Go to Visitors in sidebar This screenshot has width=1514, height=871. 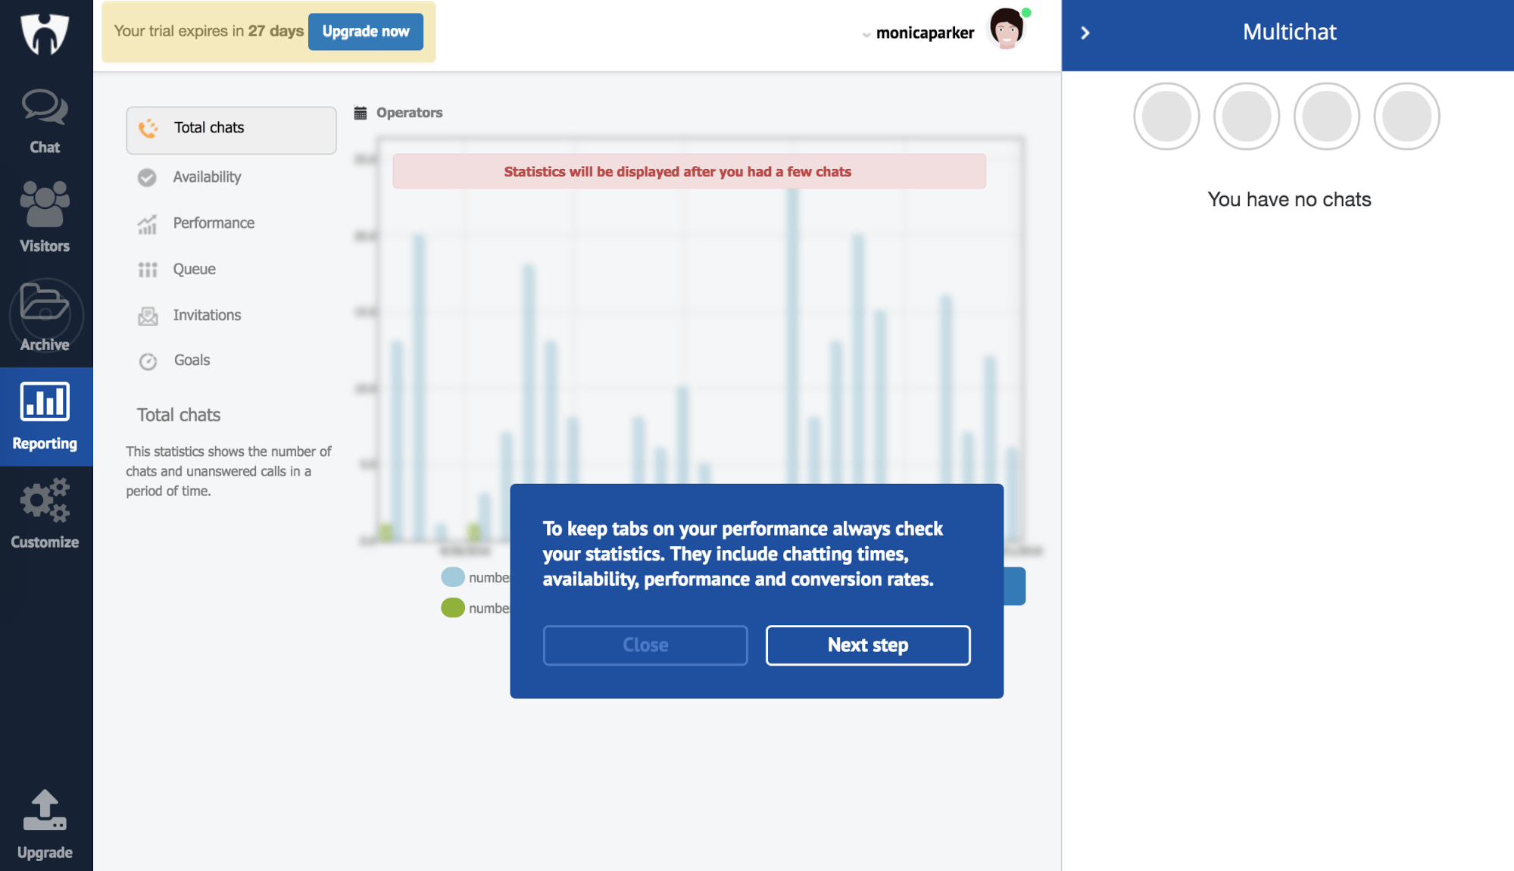[45, 205]
